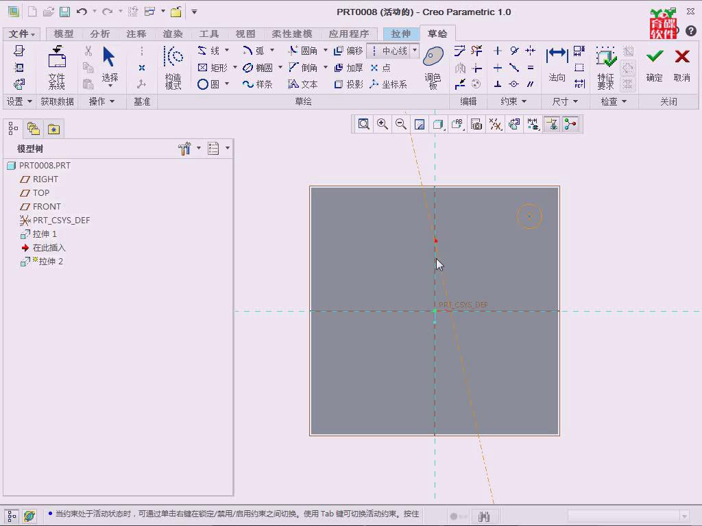
Task: Cancel sketch with 取消 button
Action: (x=682, y=65)
